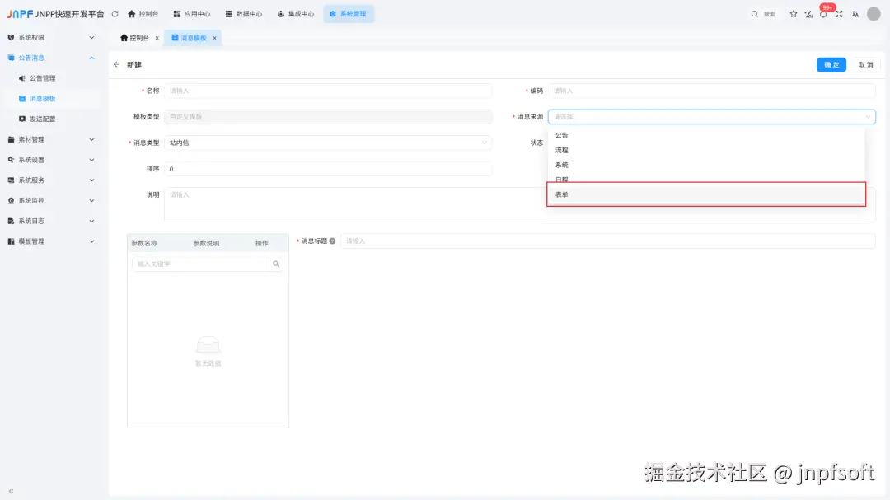Click the notification bell with 99+ badge
The width and height of the screenshot is (890, 500).
tap(824, 14)
